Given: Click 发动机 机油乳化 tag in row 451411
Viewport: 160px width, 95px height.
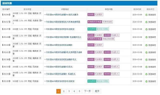Looking at the screenshot, I should point(112,52).
